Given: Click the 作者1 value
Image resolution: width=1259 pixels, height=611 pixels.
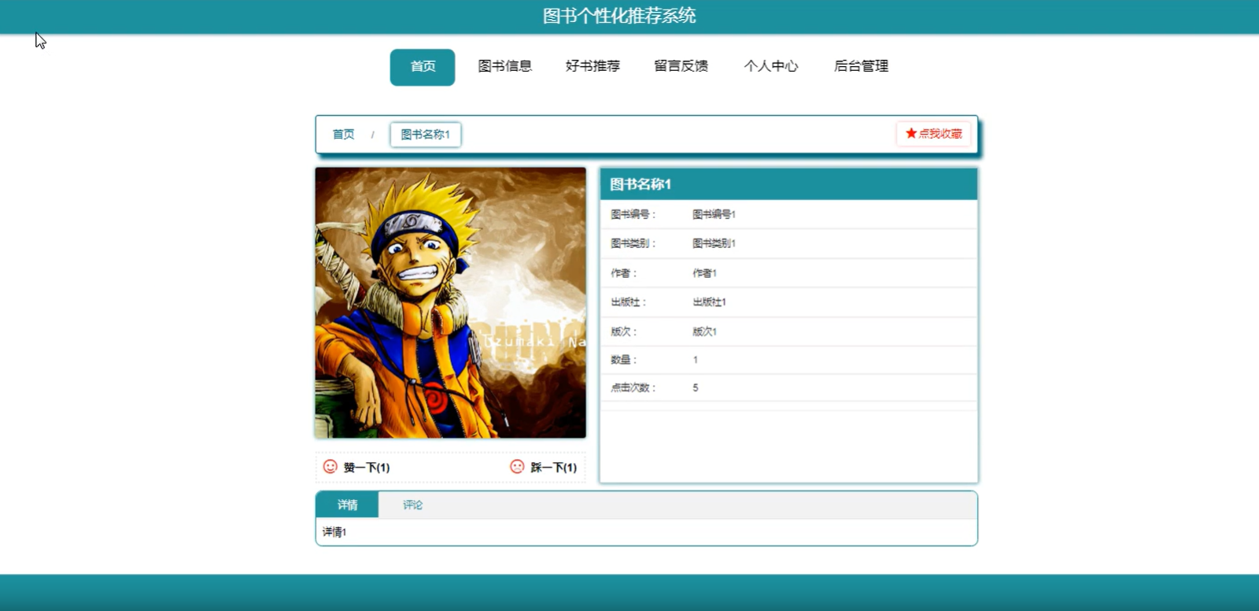Looking at the screenshot, I should click(704, 273).
